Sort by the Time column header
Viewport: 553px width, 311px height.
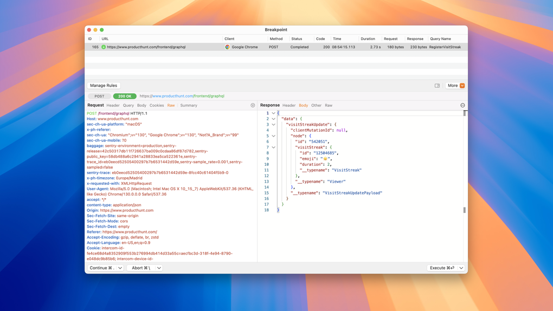(x=337, y=39)
